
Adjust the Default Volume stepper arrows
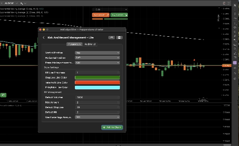click(x=118, y=97)
